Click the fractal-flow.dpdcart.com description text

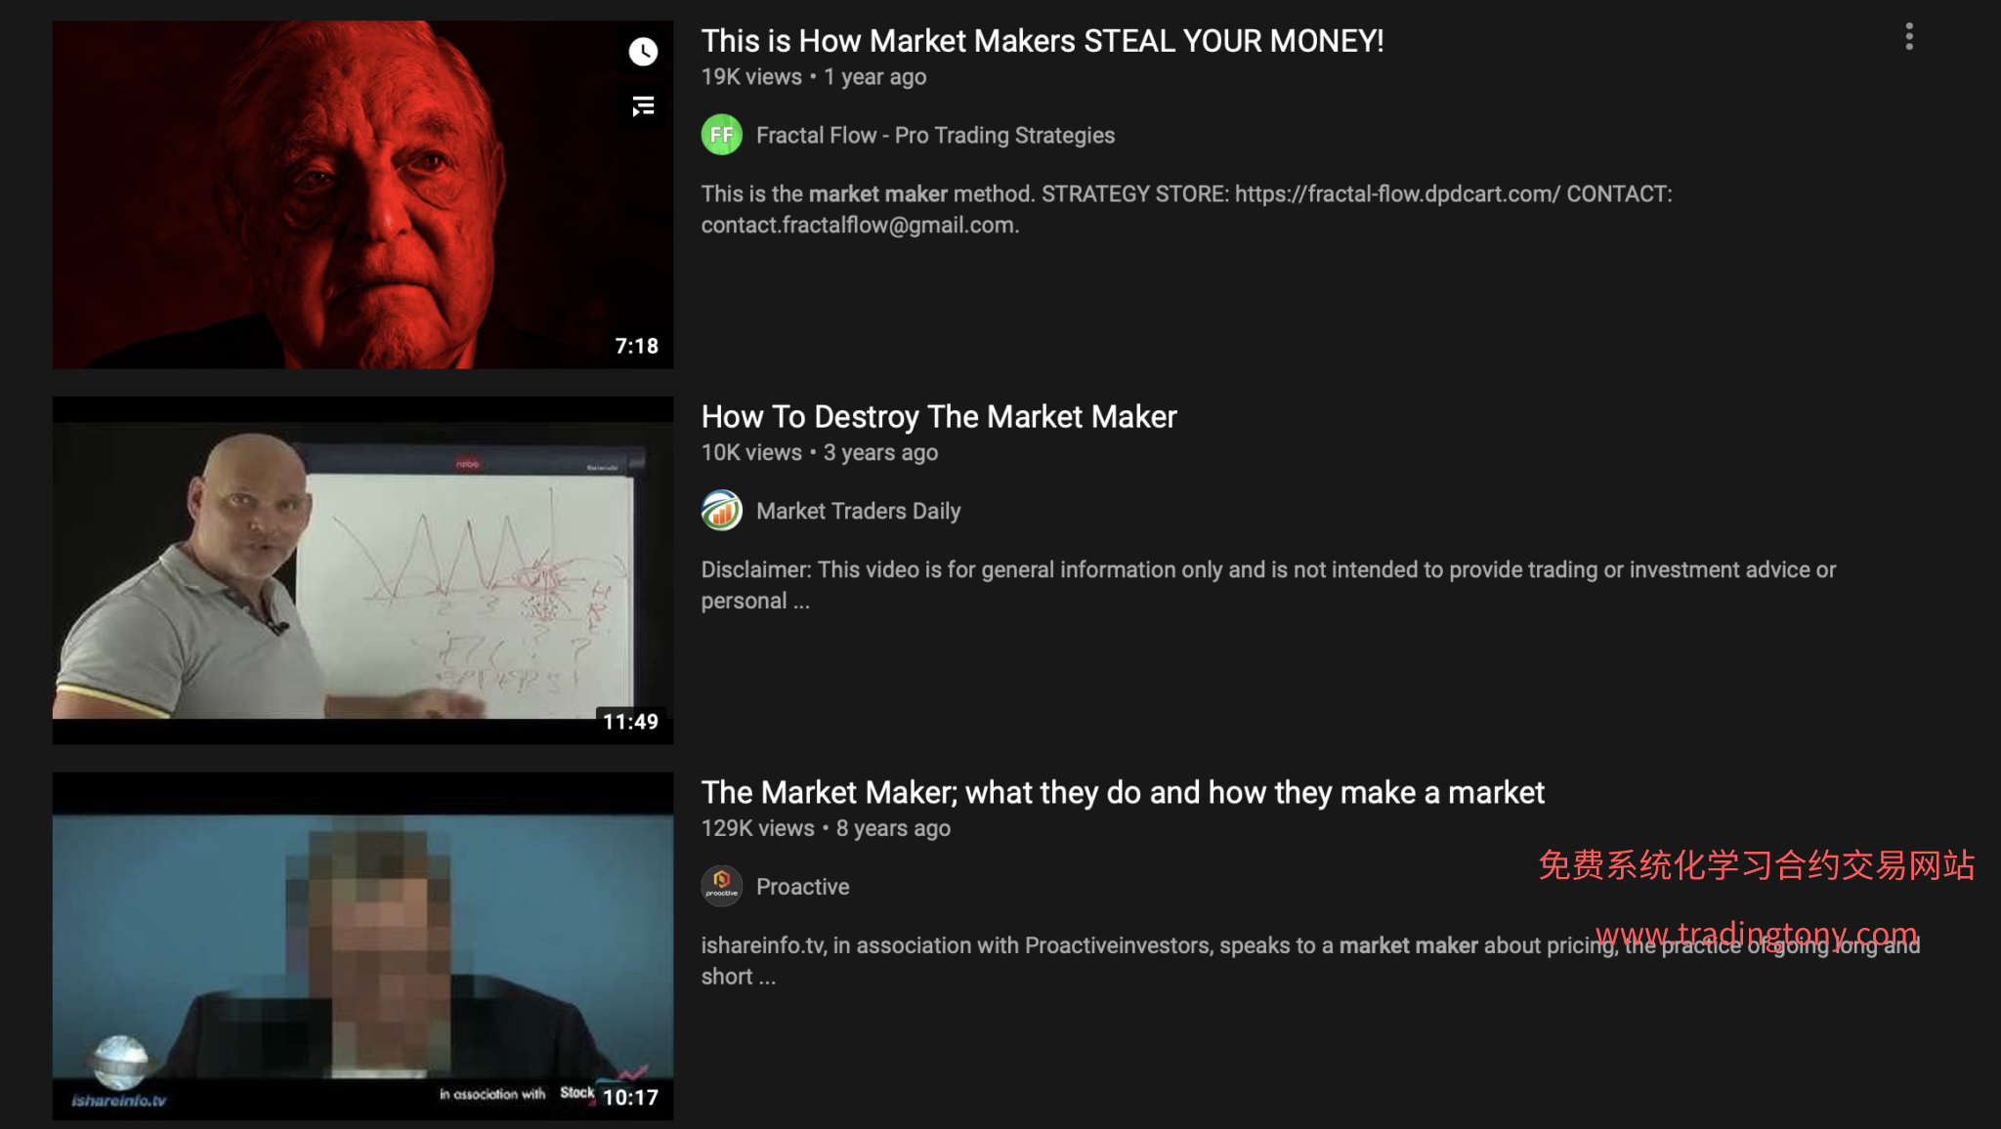click(1397, 194)
